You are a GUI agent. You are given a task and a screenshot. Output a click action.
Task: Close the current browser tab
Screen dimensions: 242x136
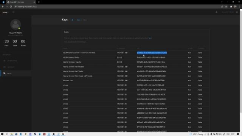coord(34,2)
